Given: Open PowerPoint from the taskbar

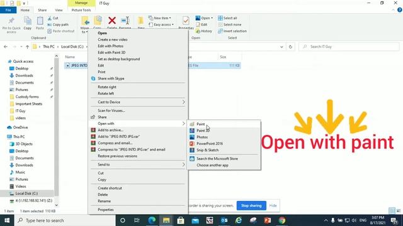Looking at the screenshot, I should 268,220.
